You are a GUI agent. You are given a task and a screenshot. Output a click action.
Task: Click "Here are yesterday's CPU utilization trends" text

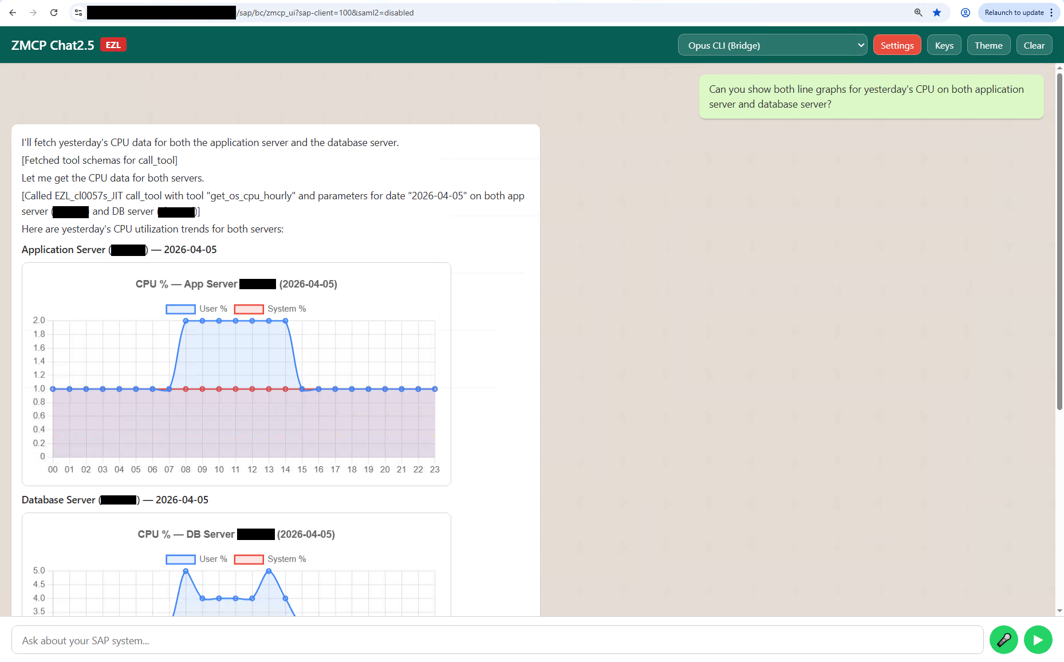coord(153,229)
